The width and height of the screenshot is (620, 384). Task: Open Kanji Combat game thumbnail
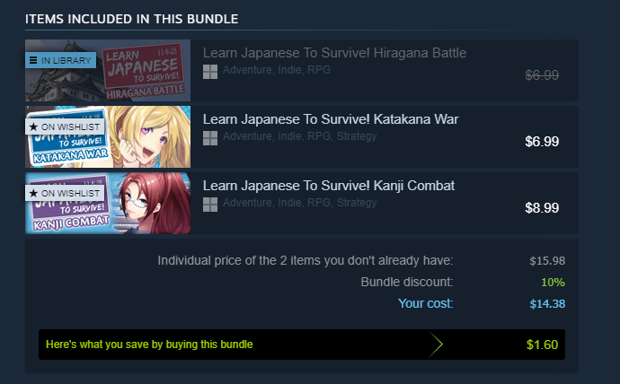pyautogui.click(x=108, y=203)
